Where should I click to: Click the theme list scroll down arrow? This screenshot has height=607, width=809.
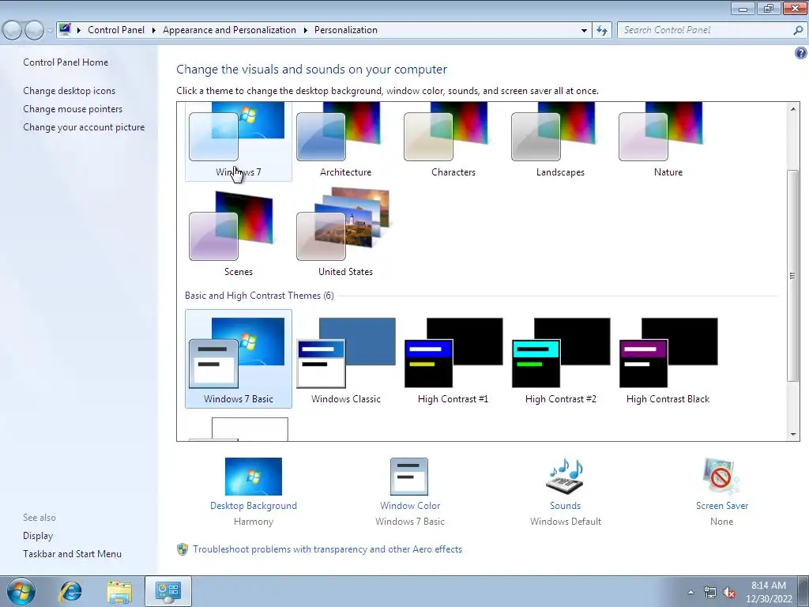(x=793, y=435)
